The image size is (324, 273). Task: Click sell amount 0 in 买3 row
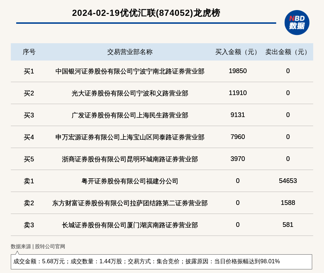click(x=288, y=115)
